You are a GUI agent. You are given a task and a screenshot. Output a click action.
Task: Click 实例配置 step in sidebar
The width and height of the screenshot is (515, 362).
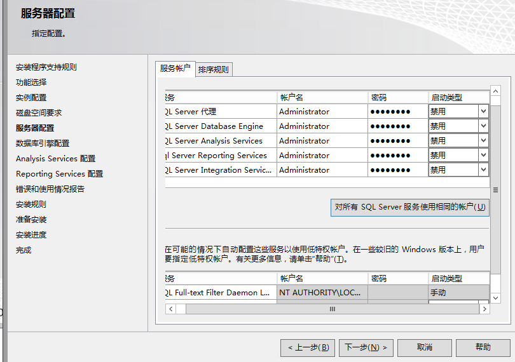(31, 97)
